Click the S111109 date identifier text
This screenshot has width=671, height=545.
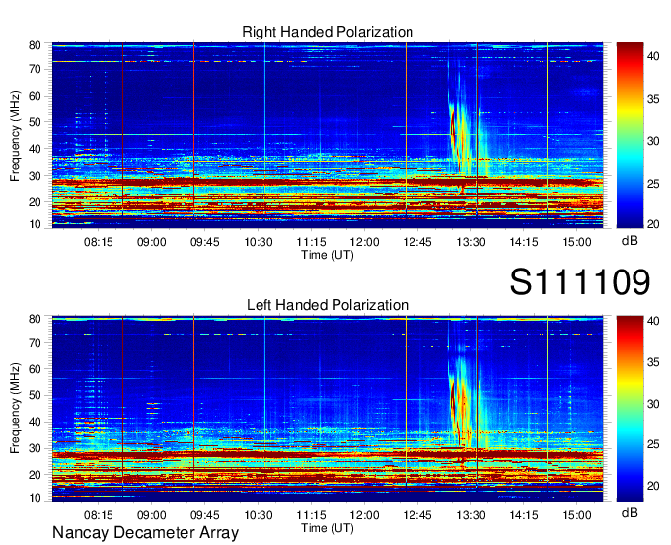click(580, 282)
